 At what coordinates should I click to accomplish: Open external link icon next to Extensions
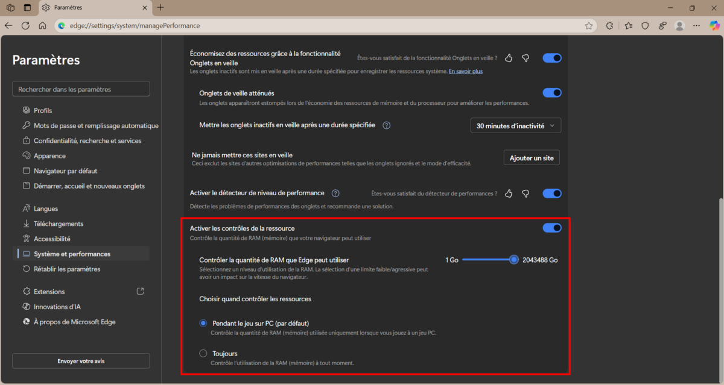(x=141, y=291)
